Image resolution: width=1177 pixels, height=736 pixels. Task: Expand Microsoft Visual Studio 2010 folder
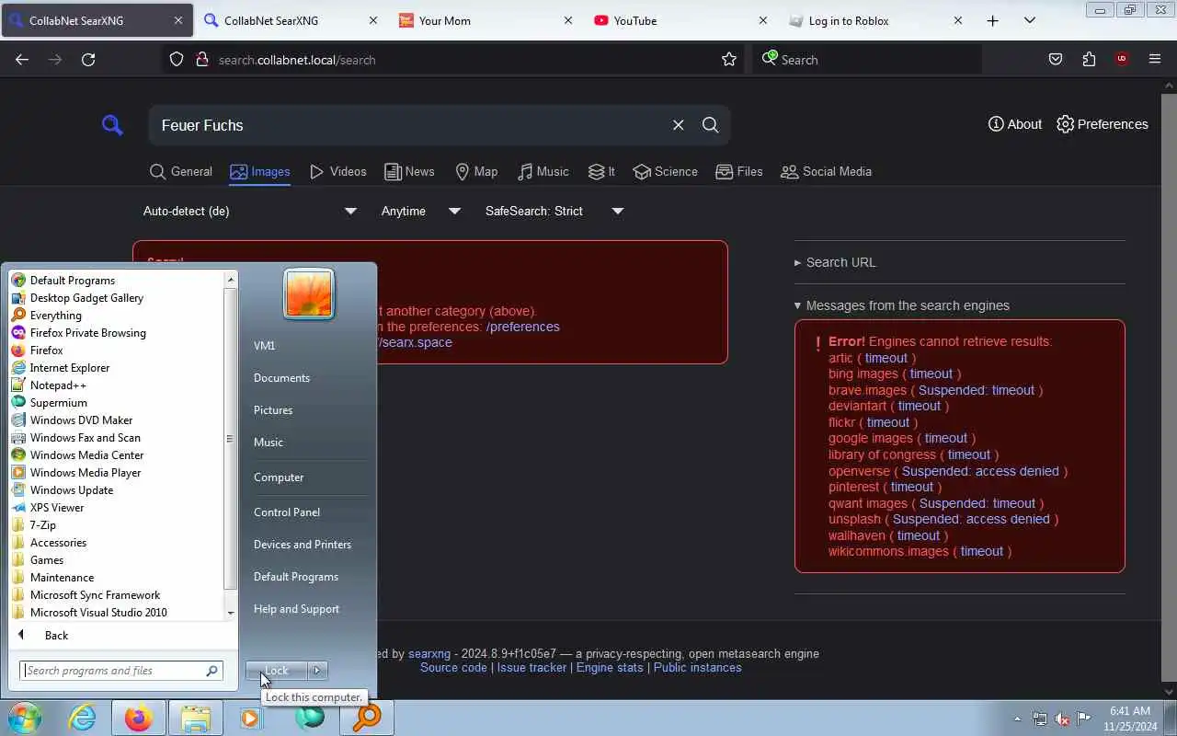[97, 613]
